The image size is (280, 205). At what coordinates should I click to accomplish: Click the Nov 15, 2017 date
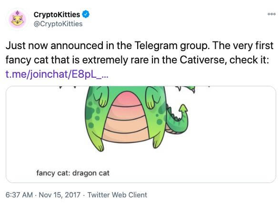coord(60,195)
